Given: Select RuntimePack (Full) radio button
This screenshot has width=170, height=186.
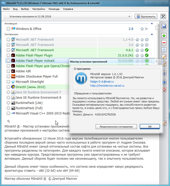Looking at the screenshot, I should click(8, 108).
